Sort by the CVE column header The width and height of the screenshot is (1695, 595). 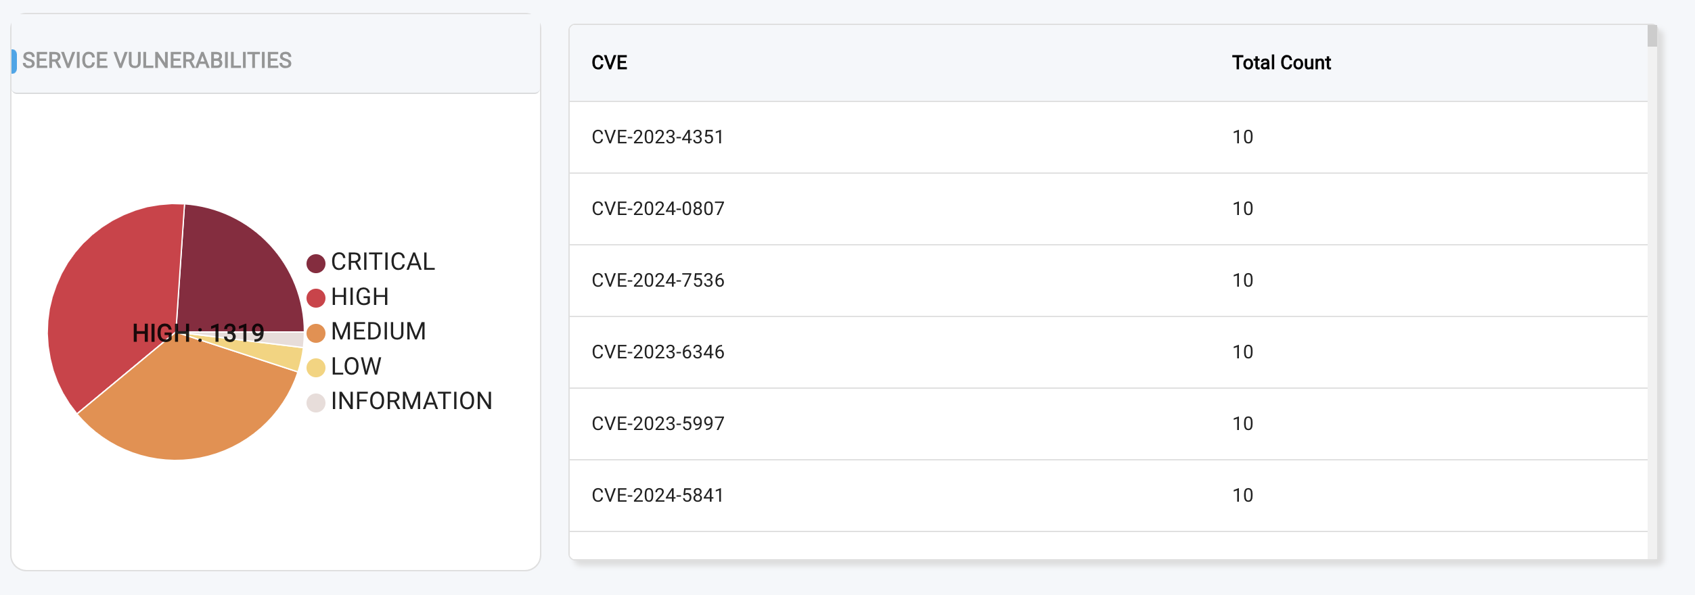(x=609, y=63)
